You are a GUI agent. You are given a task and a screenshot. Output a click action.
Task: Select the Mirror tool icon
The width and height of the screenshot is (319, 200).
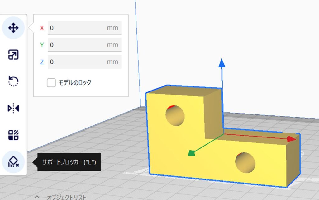coord(13,108)
